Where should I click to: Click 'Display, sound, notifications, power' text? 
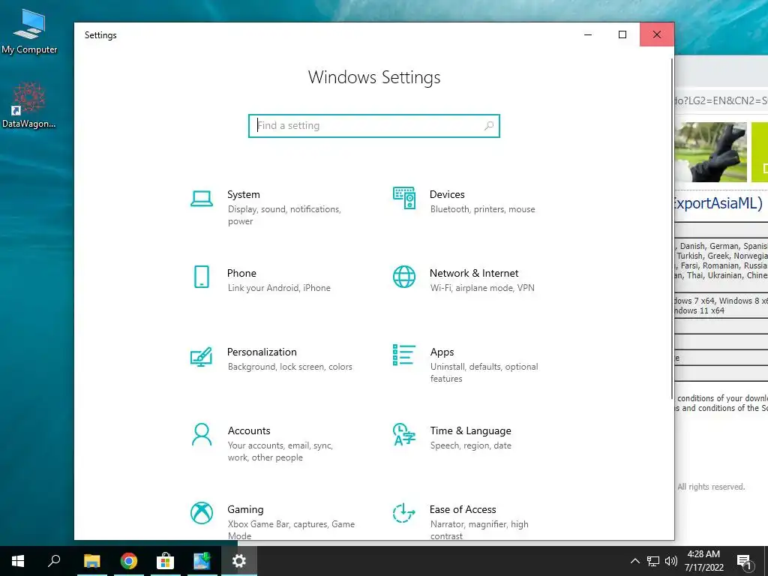[x=284, y=215]
